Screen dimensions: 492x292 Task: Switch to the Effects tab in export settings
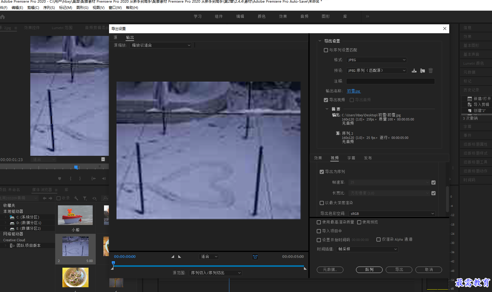point(318,158)
